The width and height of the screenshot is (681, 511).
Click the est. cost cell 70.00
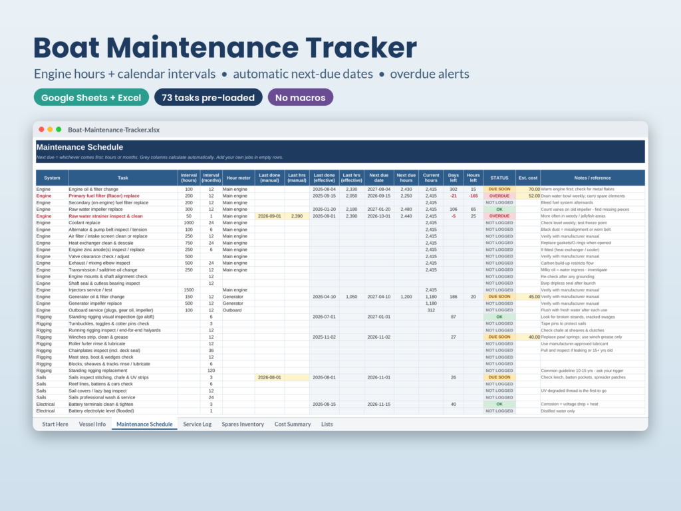pos(527,190)
